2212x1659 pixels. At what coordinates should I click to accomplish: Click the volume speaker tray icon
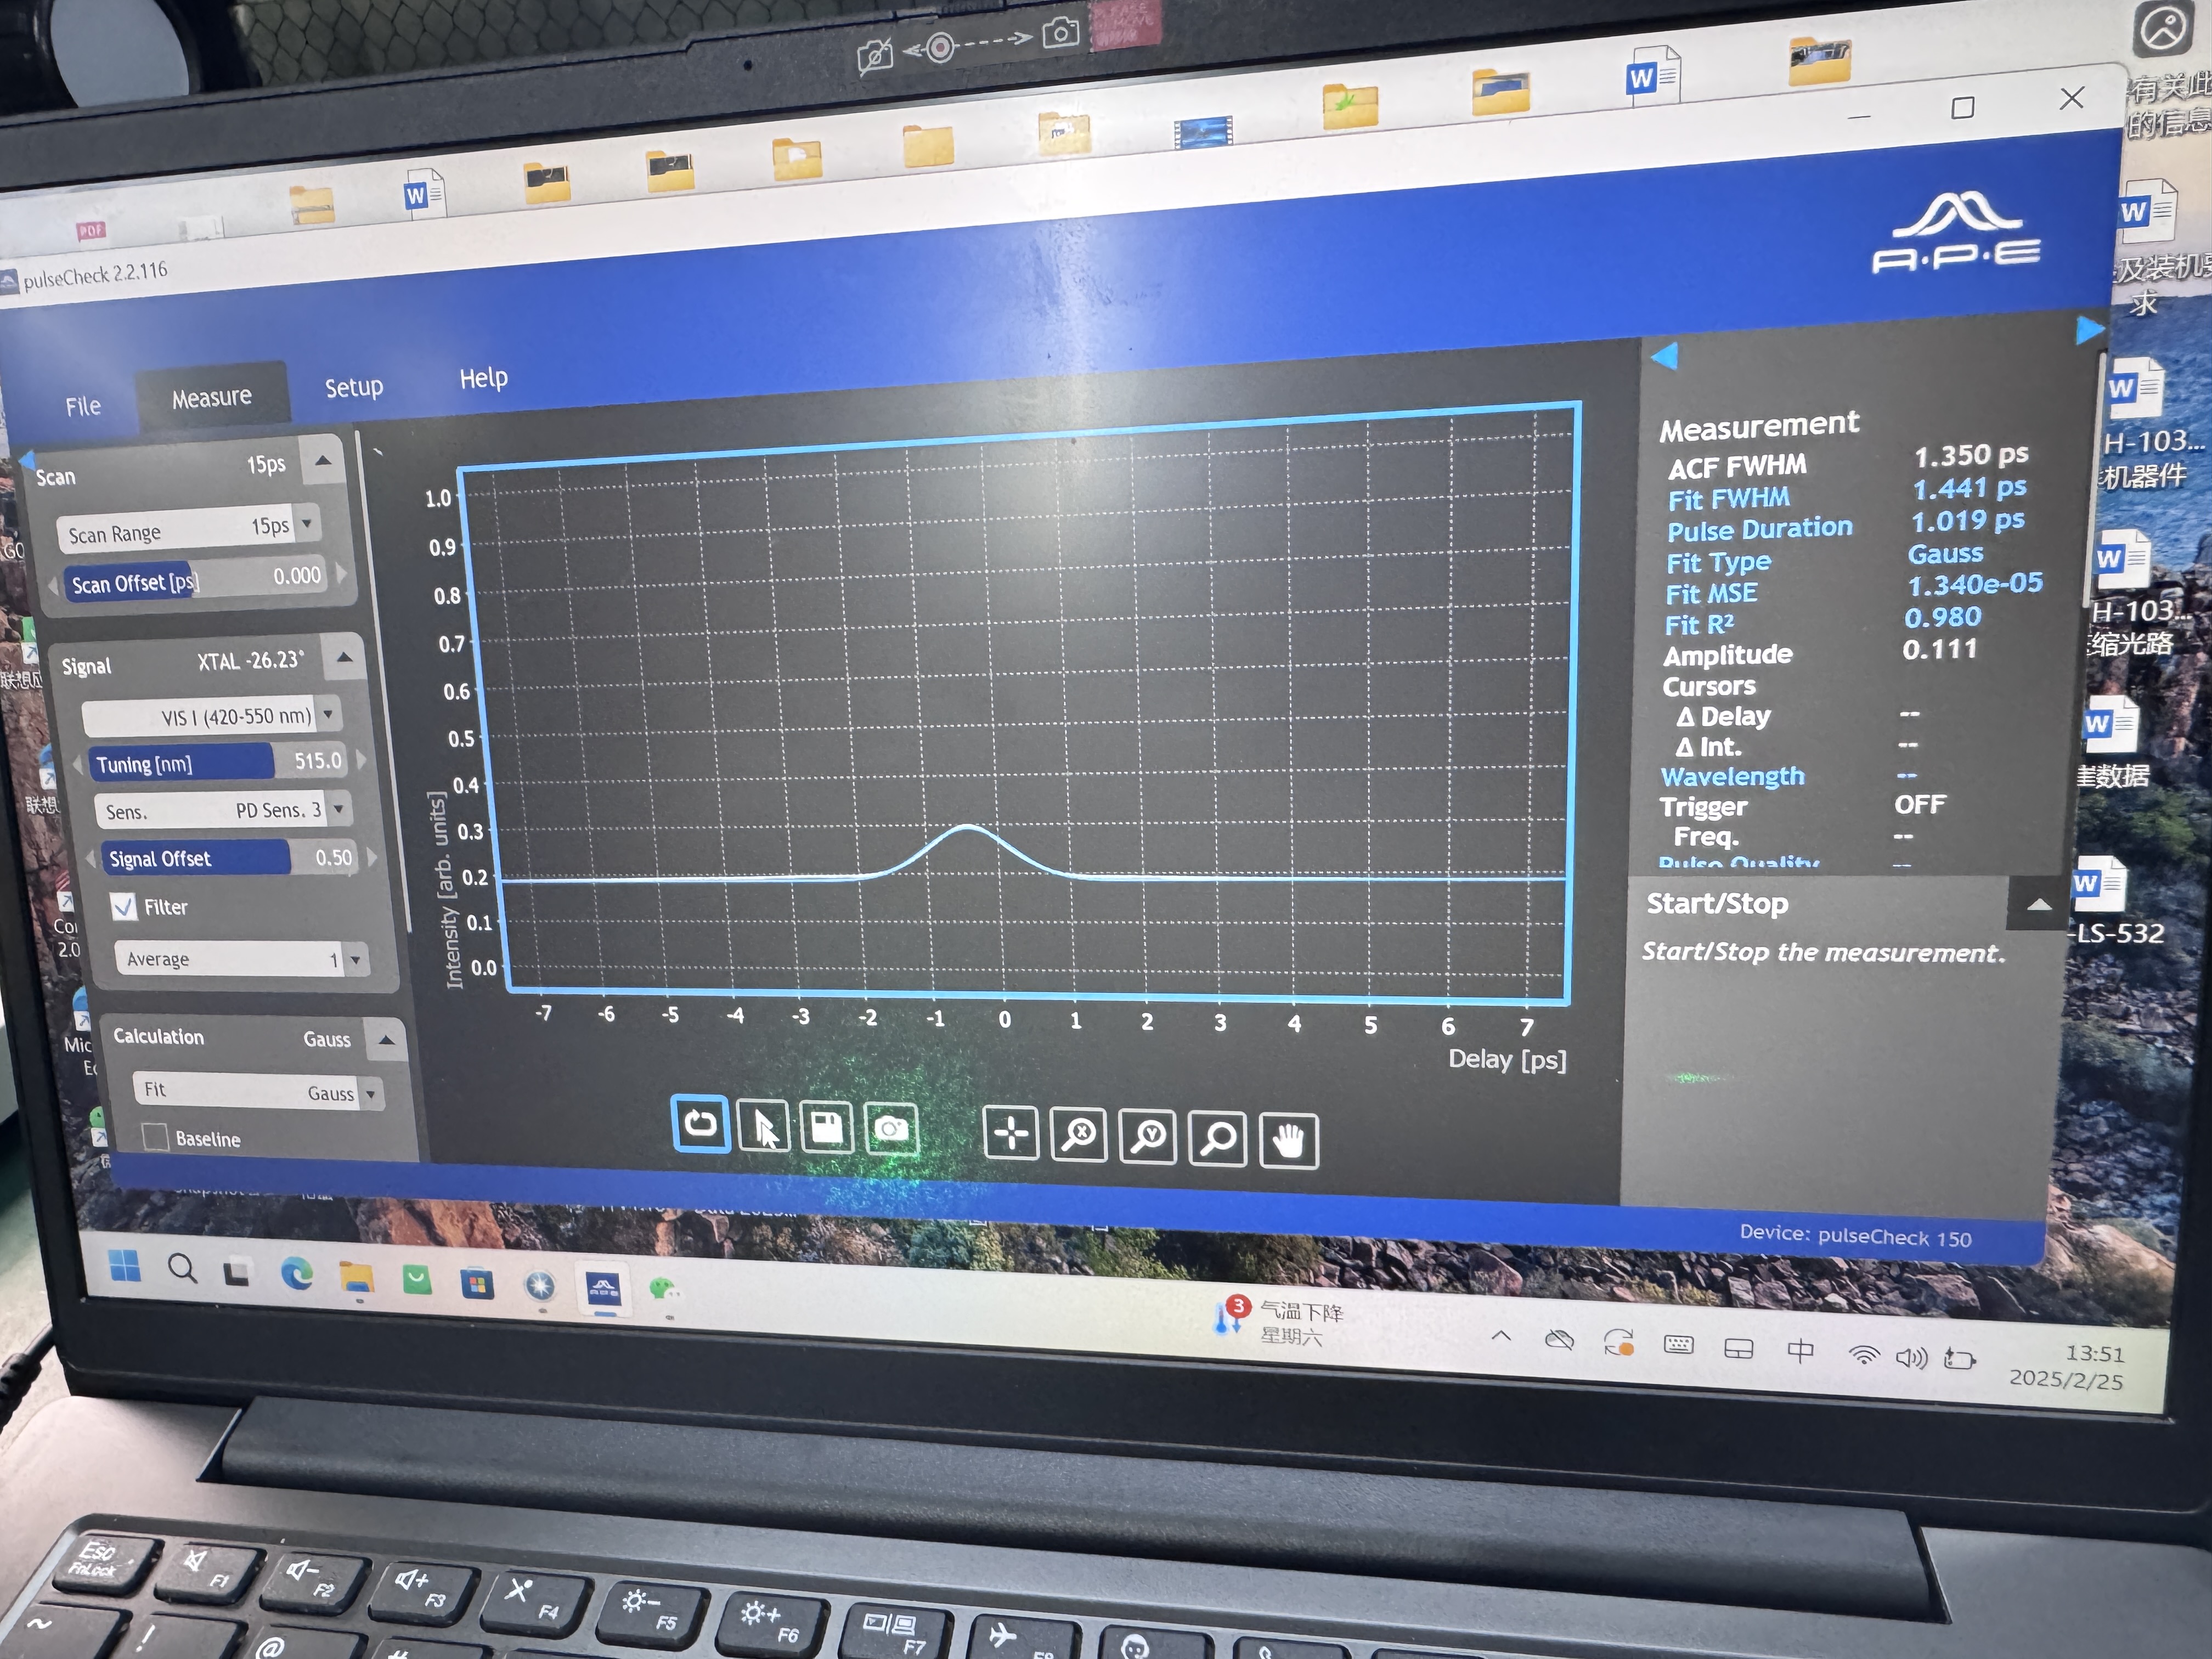click(x=1911, y=1358)
